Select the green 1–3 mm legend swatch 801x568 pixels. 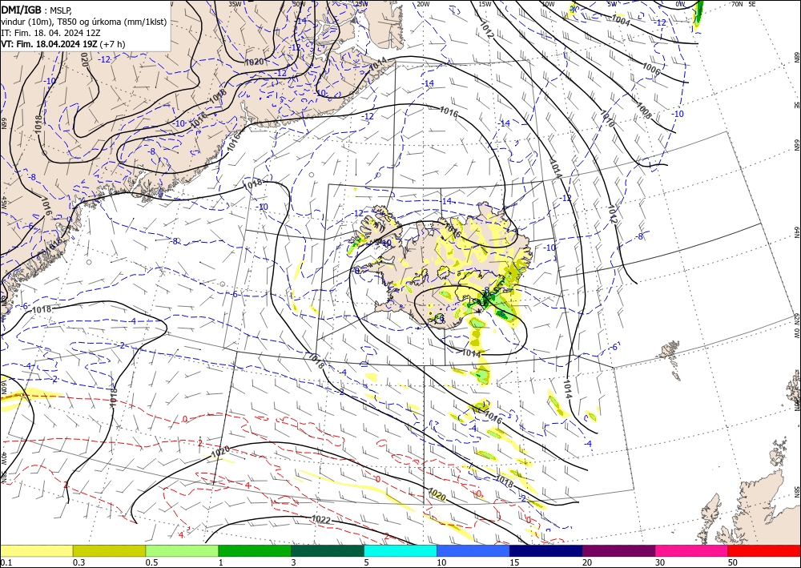tap(255, 550)
